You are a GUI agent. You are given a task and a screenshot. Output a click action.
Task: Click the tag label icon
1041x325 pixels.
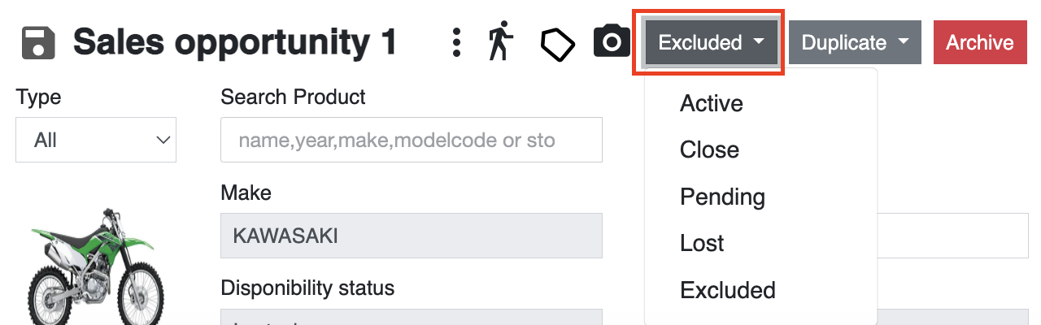coord(558,44)
